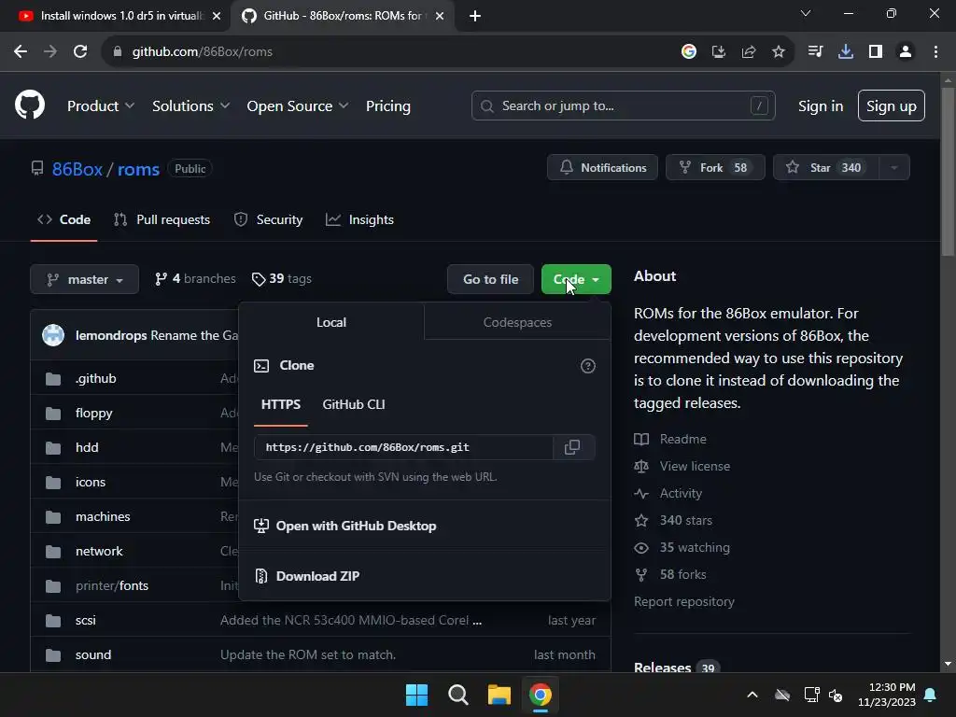Open Chrome three-dot menu
The image size is (956, 717).
point(935,52)
